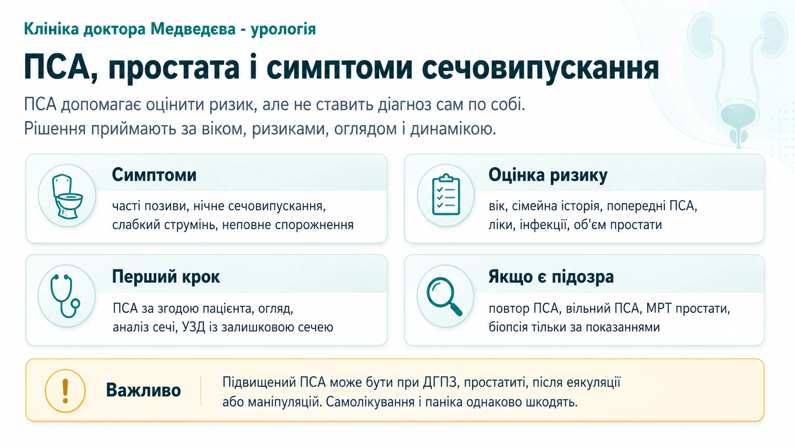Click the clinic name 'Клініка доктора Медведєва - урологія'
The image size is (795, 447).
point(170,29)
